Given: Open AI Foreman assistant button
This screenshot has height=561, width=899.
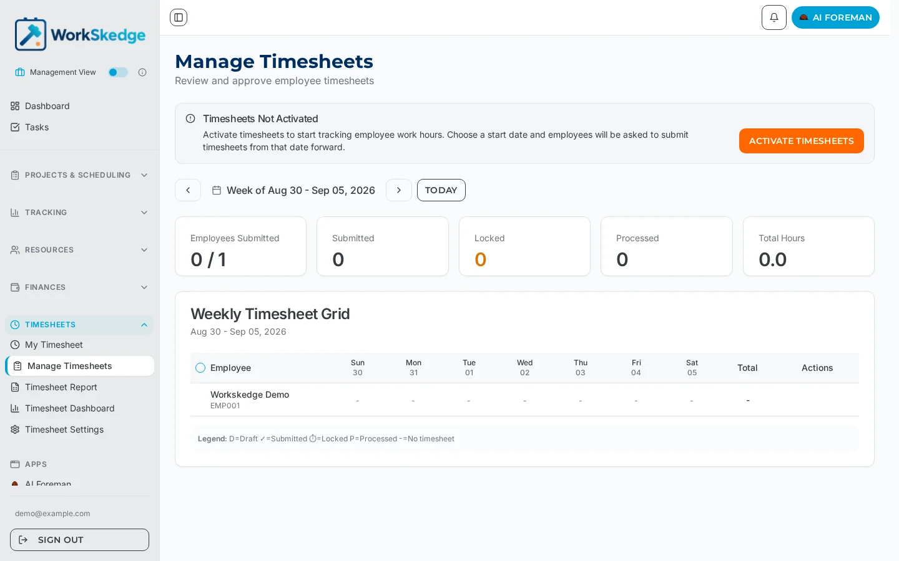Looking at the screenshot, I should pyautogui.click(x=835, y=17).
